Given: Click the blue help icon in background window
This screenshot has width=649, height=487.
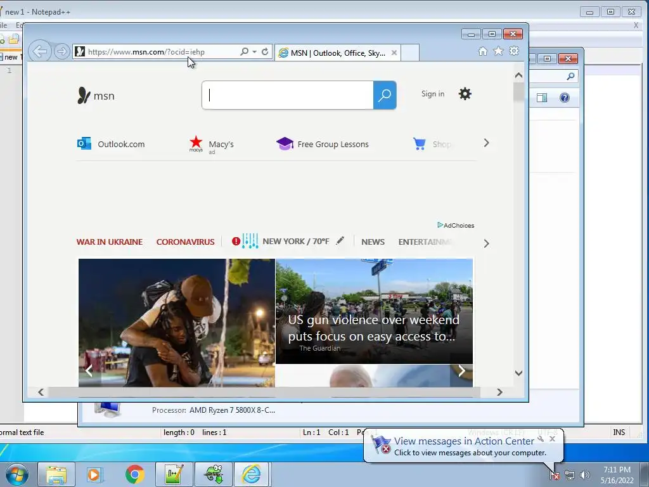Looking at the screenshot, I should [565, 98].
